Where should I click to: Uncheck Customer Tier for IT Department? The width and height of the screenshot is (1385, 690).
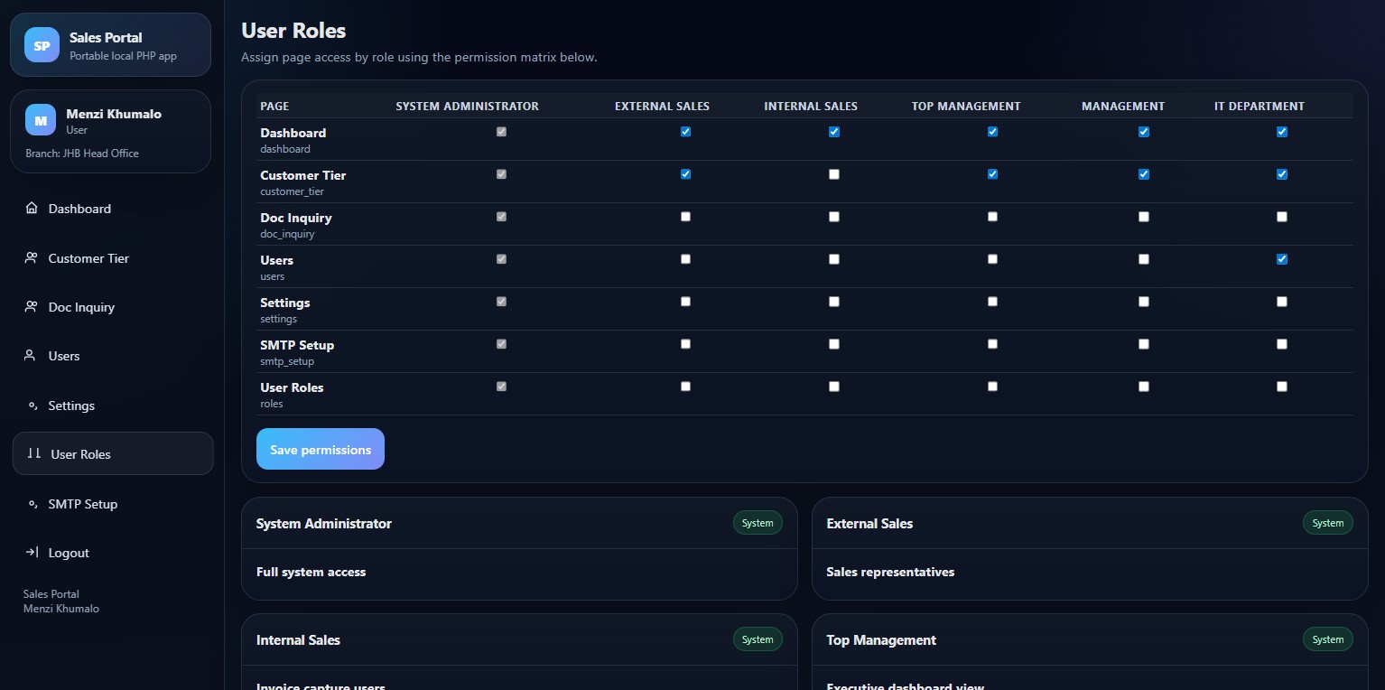(1282, 174)
